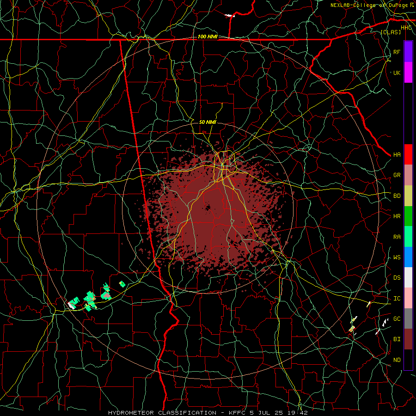
Task: Click the IC light pink legend swatch
Action: tap(408, 298)
